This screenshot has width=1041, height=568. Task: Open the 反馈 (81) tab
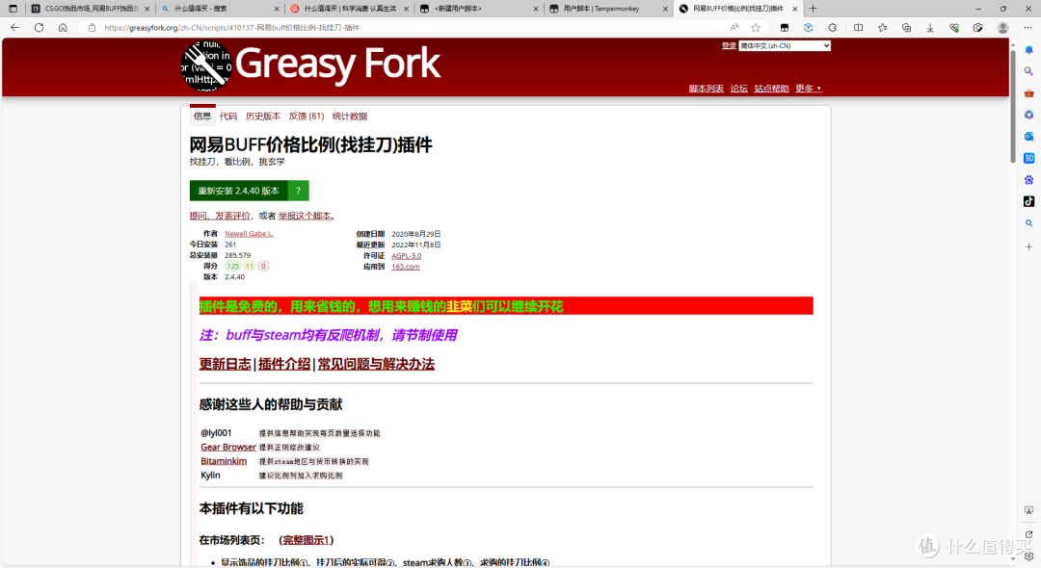(307, 116)
